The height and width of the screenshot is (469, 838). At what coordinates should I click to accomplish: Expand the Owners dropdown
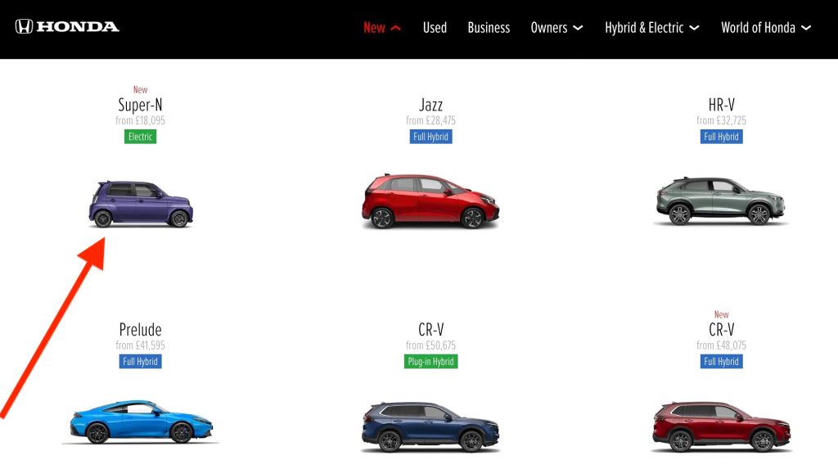(x=556, y=28)
